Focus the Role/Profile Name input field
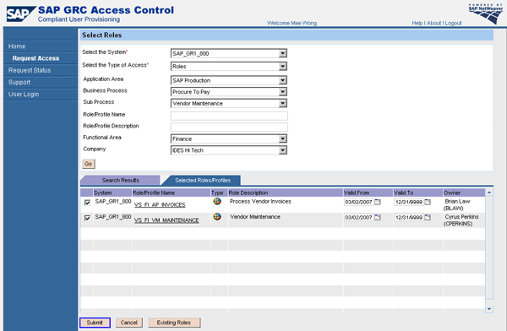The width and height of the screenshot is (507, 331). [229, 116]
